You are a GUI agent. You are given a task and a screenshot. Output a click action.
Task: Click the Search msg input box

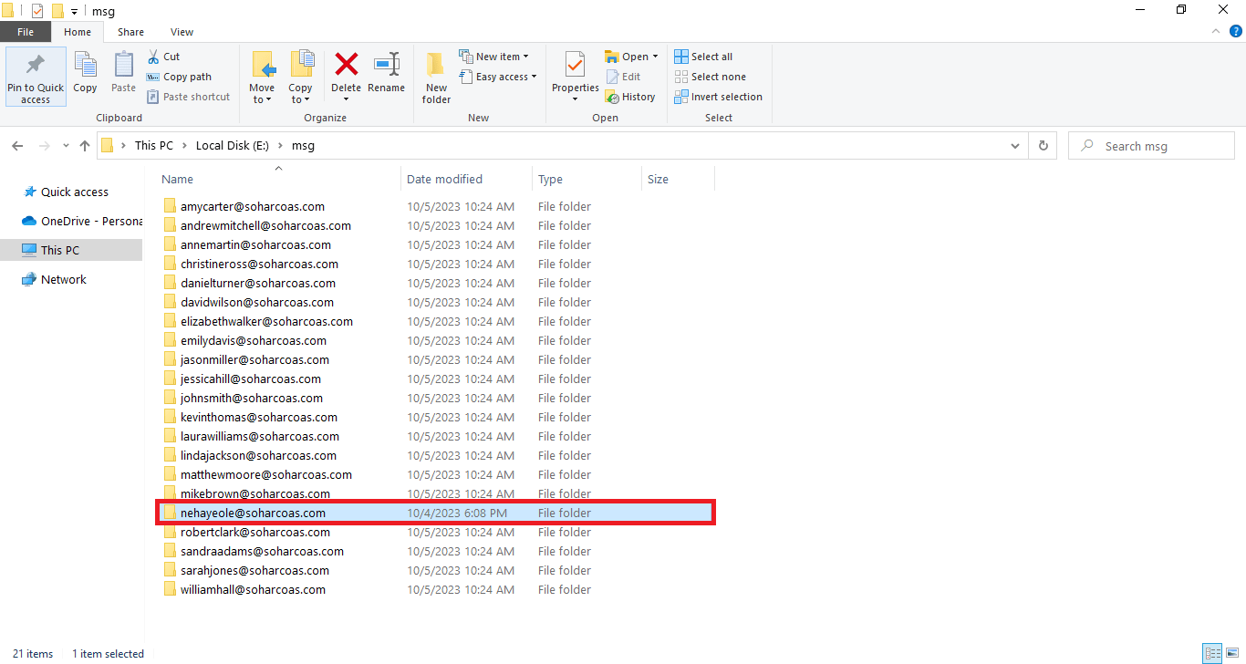pyautogui.click(x=1151, y=146)
